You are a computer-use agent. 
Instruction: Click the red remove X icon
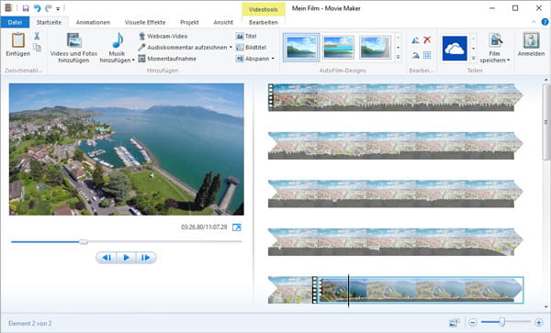(427, 40)
